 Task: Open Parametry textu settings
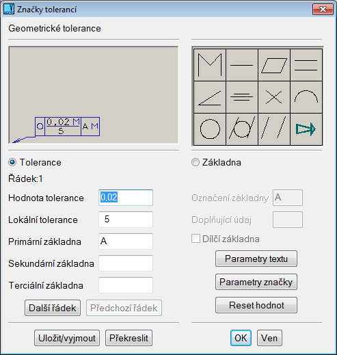point(256,259)
